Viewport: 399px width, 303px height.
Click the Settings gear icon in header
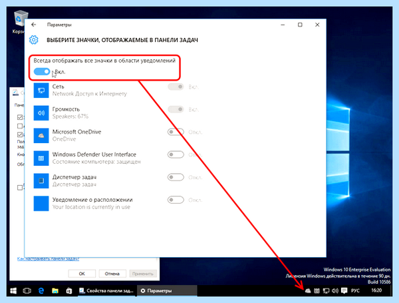click(34, 40)
